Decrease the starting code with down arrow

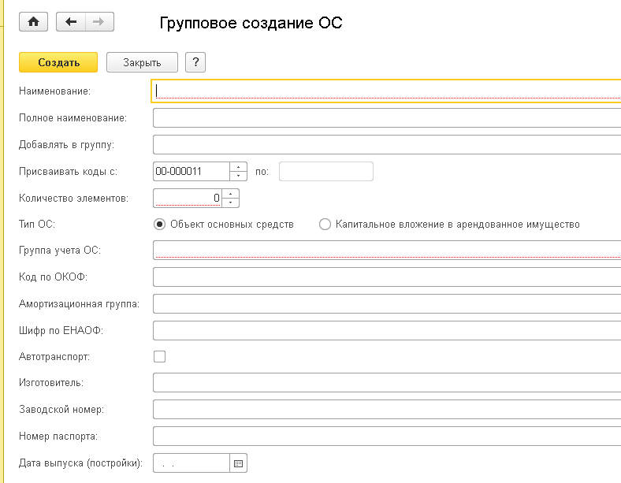[239, 176]
